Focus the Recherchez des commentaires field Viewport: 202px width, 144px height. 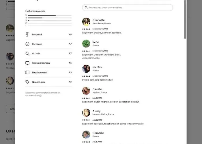tap(130, 7)
